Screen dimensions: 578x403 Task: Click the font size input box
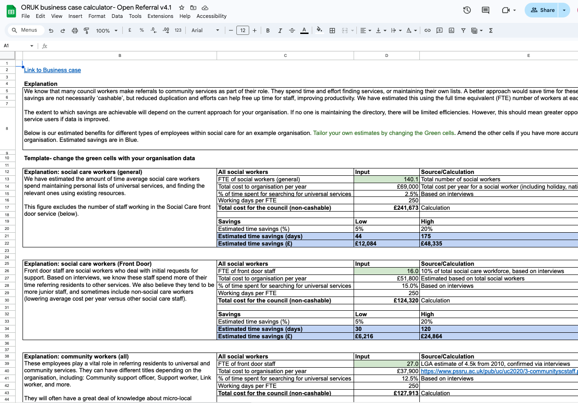point(242,31)
